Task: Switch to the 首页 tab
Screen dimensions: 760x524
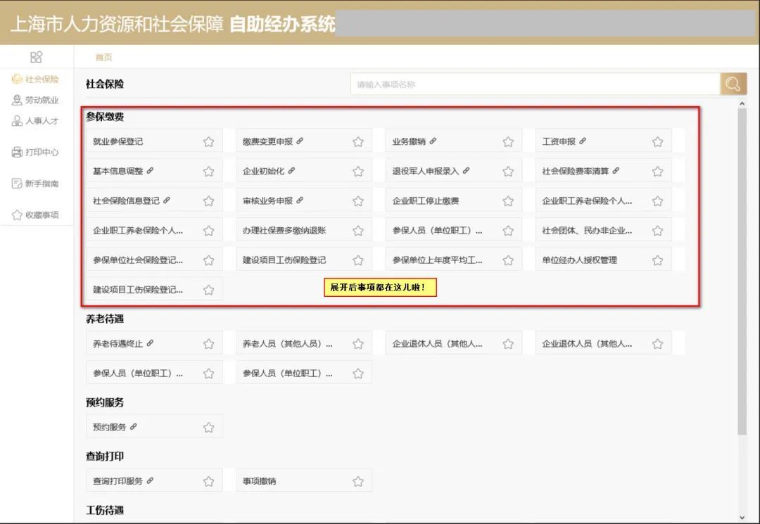Action: click(103, 57)
